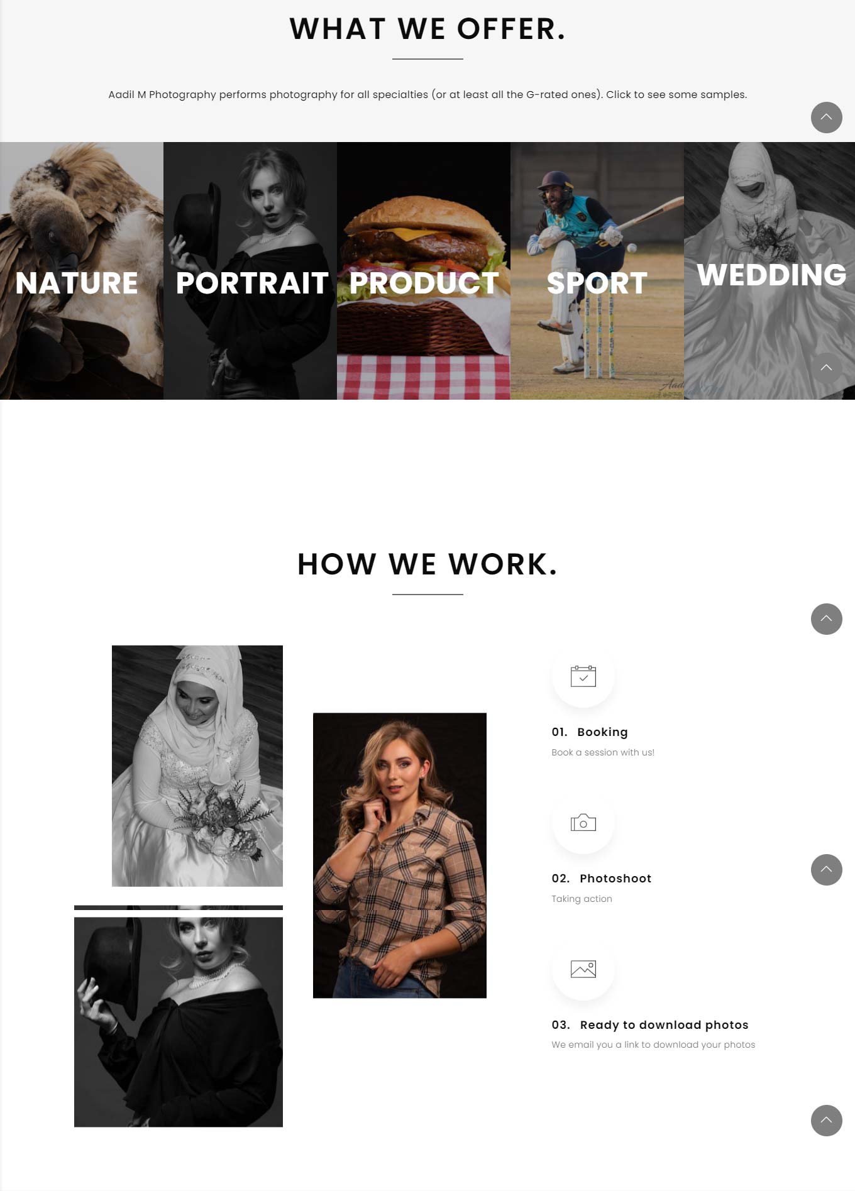
Task: View the woman holding hat photo
Action: (x=179, y=1022)
